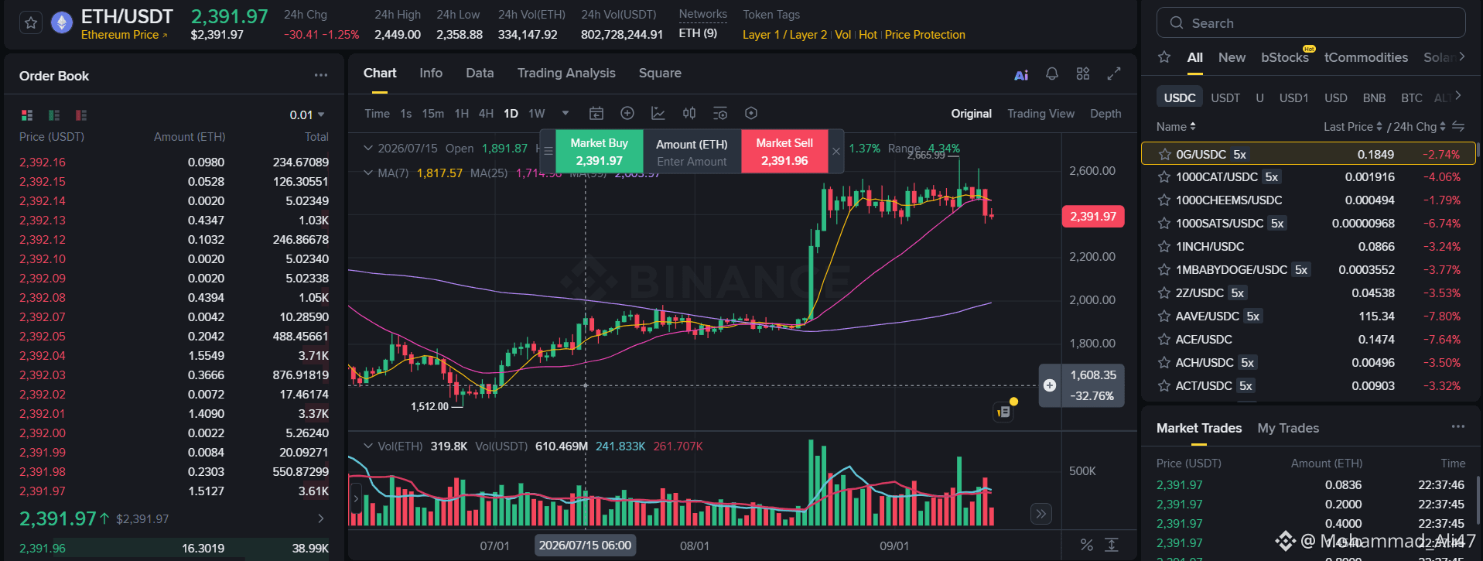Open the Order Book three-dot options menu
This screenshot has height=561, width=1483.
pyautogui.click(x=321, y=75)
